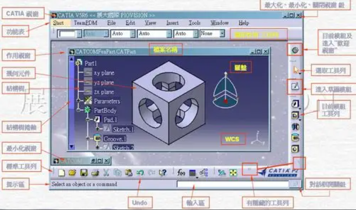
Task: Open the Edit menu
Action: click(130, 23)
